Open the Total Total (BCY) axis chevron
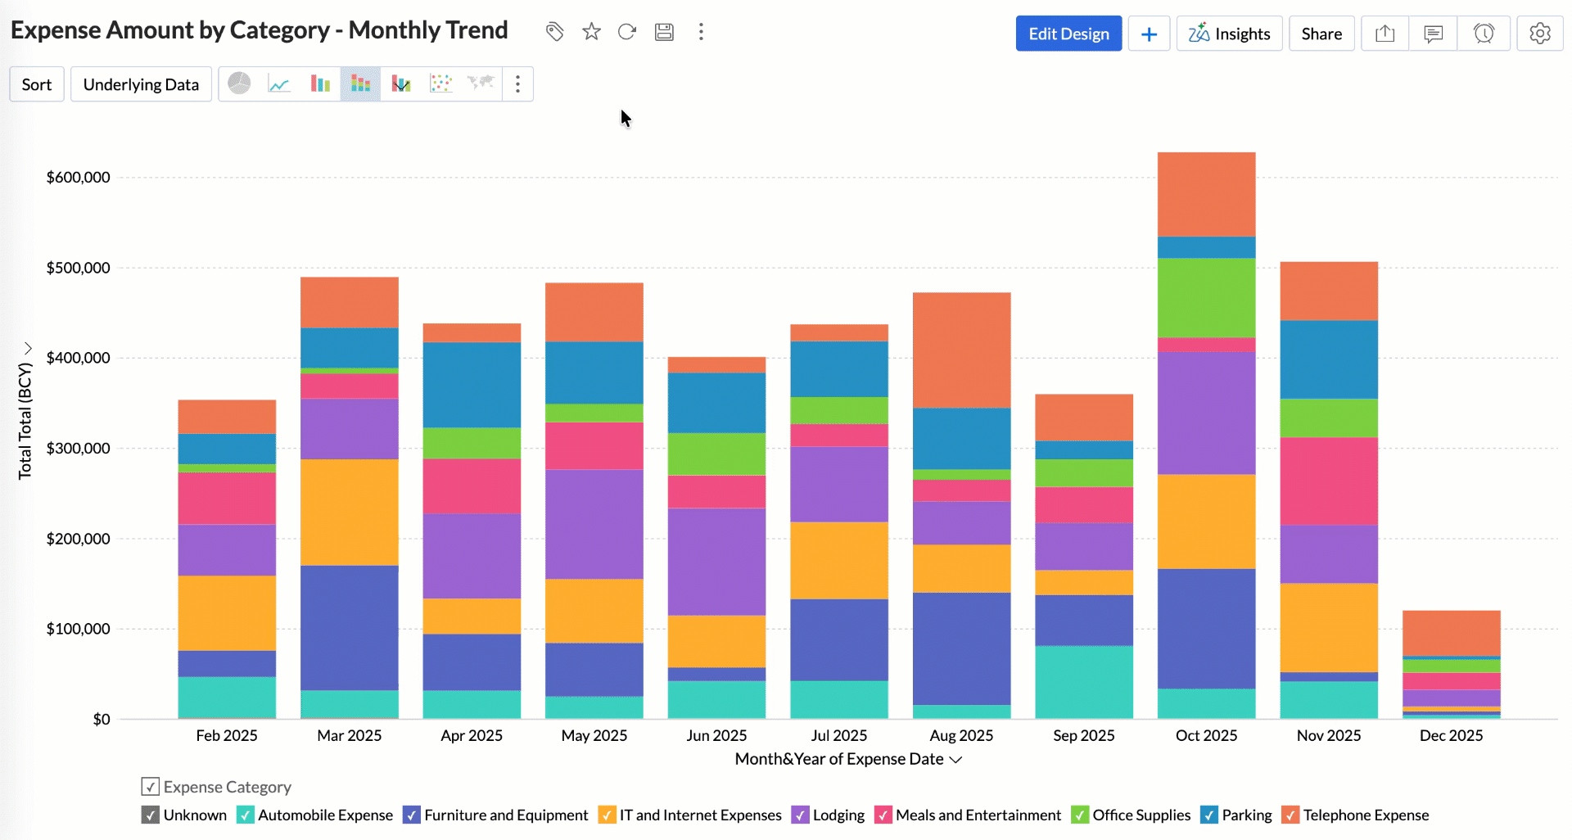The height and width of the screenshot is (840, 1572). [x=27, y=349]
